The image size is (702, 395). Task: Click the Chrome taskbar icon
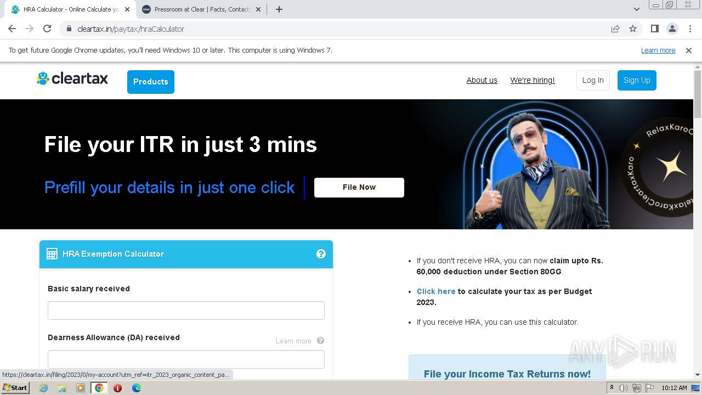tap(99, 388)
